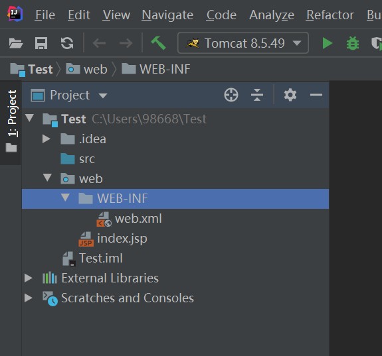Click the locate target crosshair icon

(231, 95)
